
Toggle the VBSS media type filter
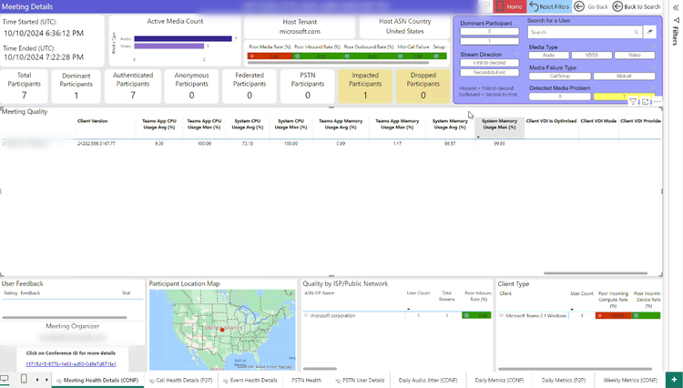(x=591, y=55)
